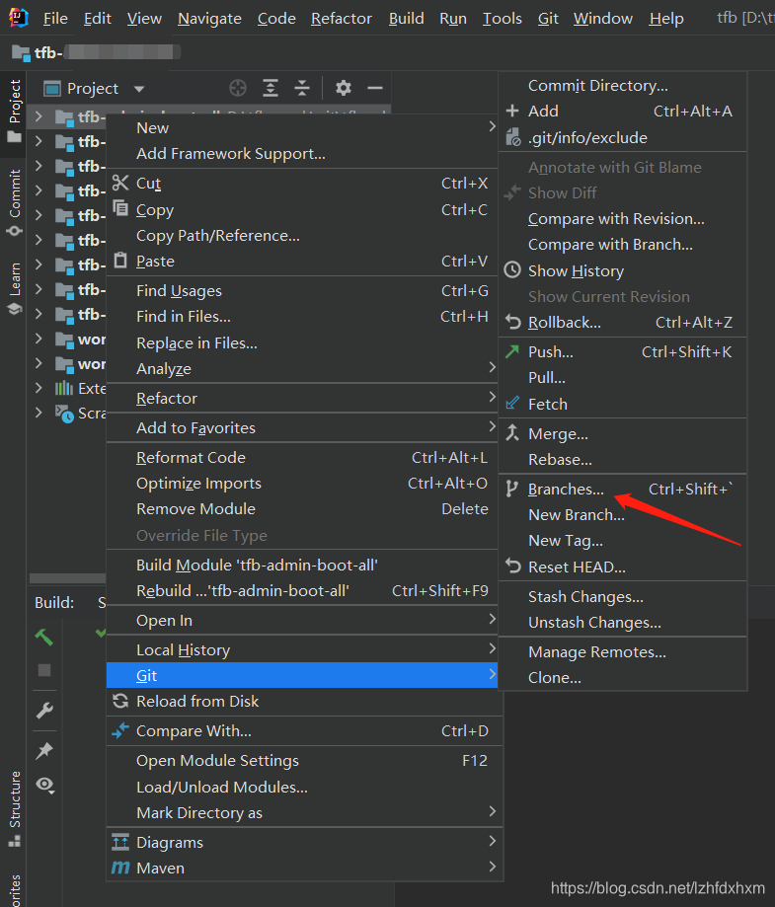Viewport: 775px width, 907px height.
Task: Choose Fetch in Git submenu
Action: tap(623, 404)
